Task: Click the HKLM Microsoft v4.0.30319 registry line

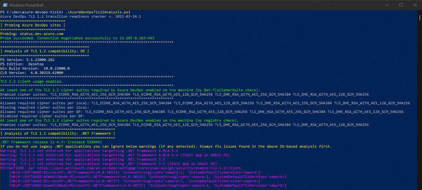Action: [x=135, y=172]
